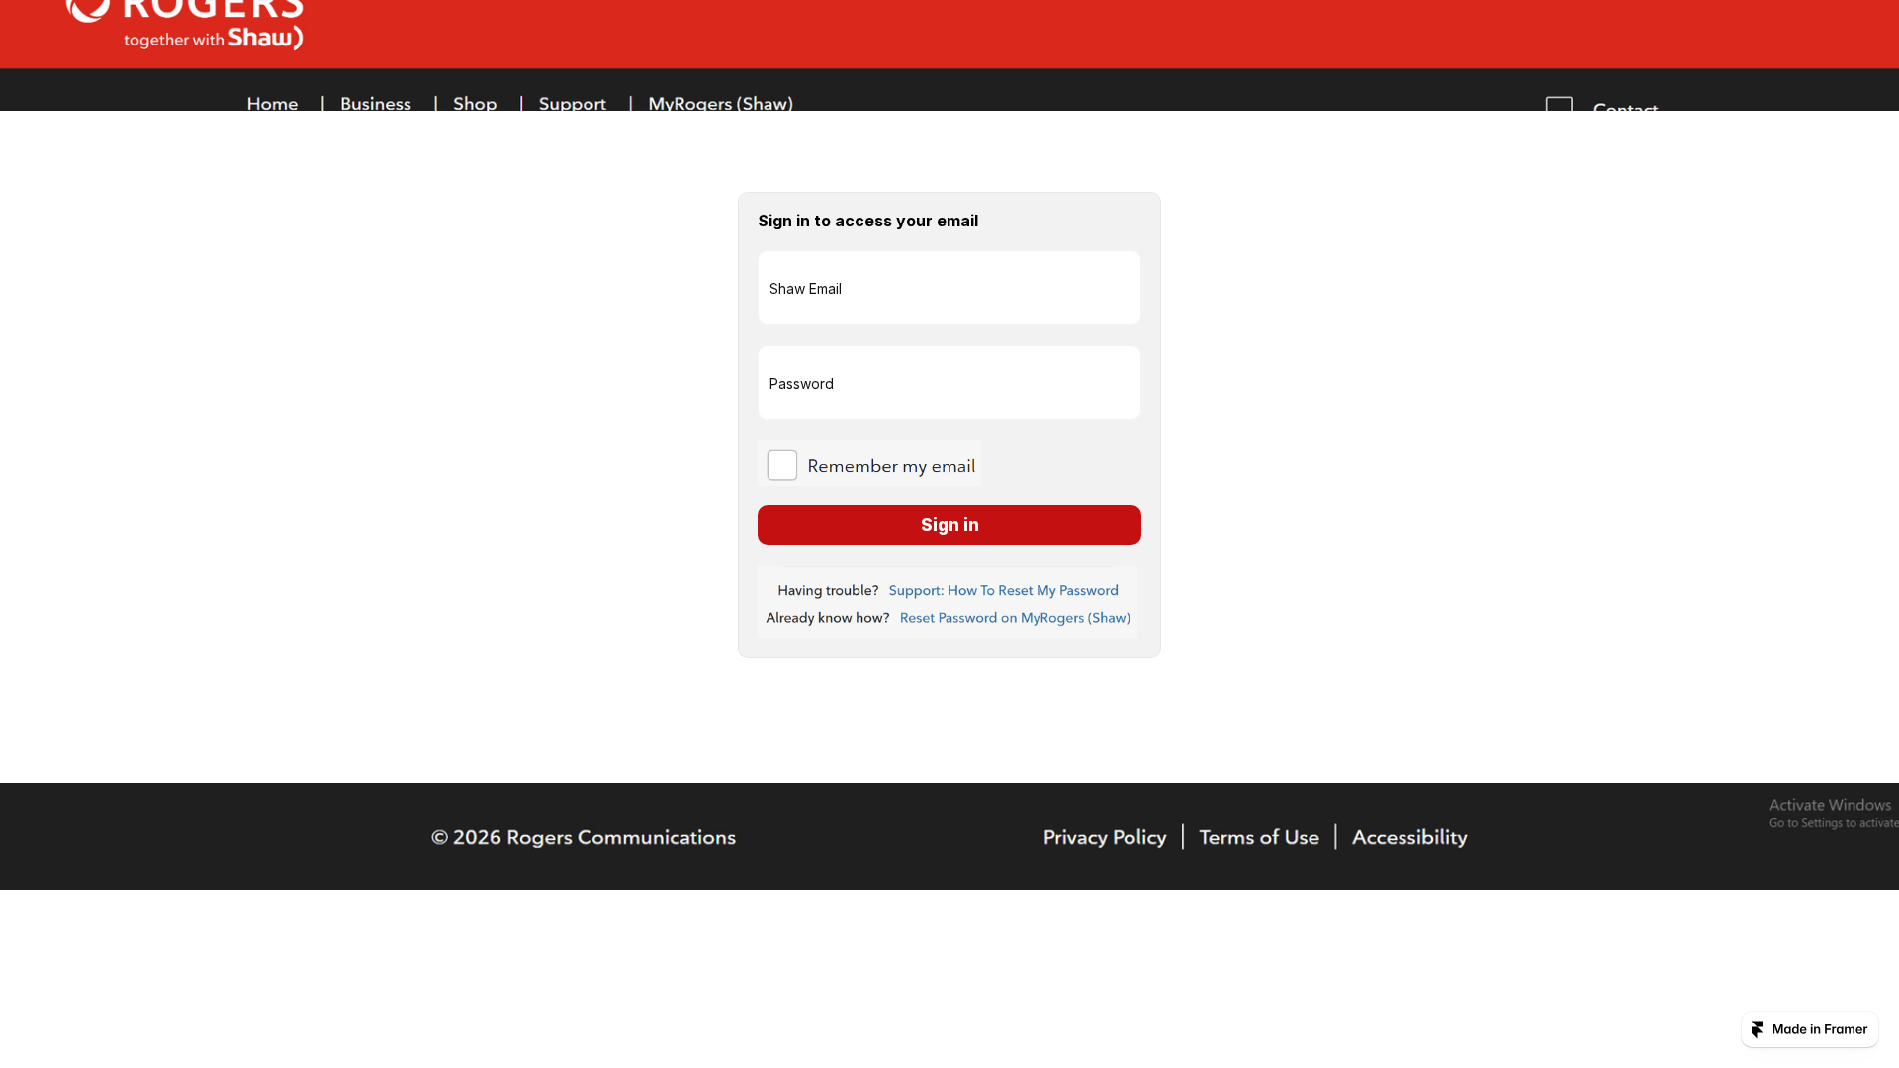Click the Made in Framer badge
This screenshot has height=1068, width=1899.
pos(1810,1029)
